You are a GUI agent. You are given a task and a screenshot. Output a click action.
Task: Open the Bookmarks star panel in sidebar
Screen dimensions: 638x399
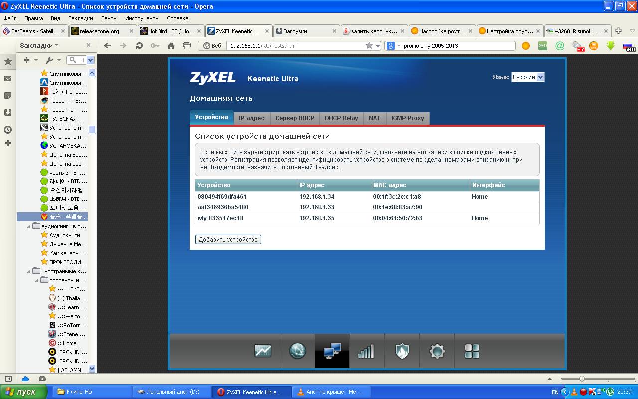click(8, 62)
